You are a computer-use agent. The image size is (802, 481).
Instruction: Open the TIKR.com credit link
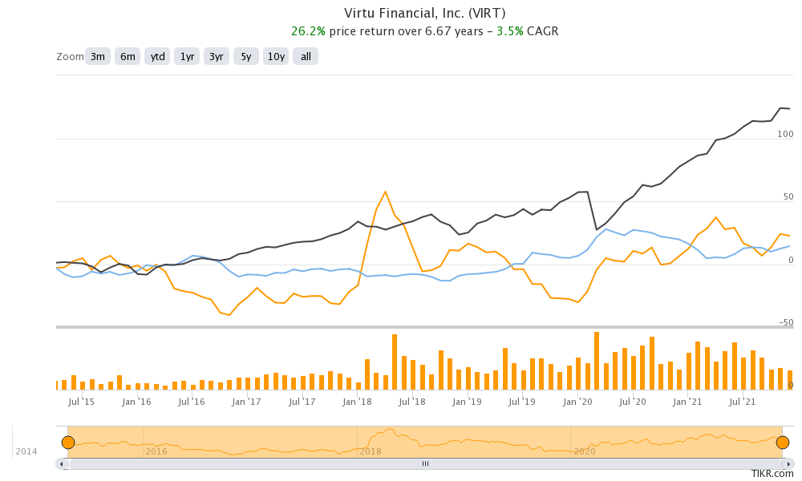[x=772, y=474]
